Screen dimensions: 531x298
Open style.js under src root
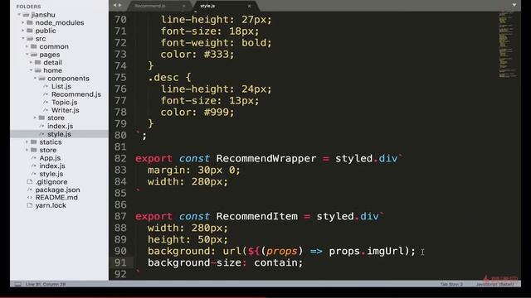51,174
